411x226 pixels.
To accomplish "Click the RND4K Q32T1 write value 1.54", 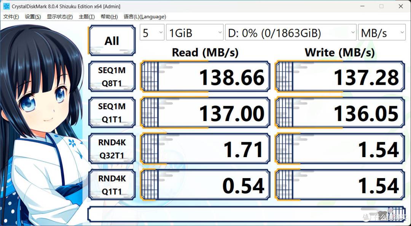I will coord(340,149).
